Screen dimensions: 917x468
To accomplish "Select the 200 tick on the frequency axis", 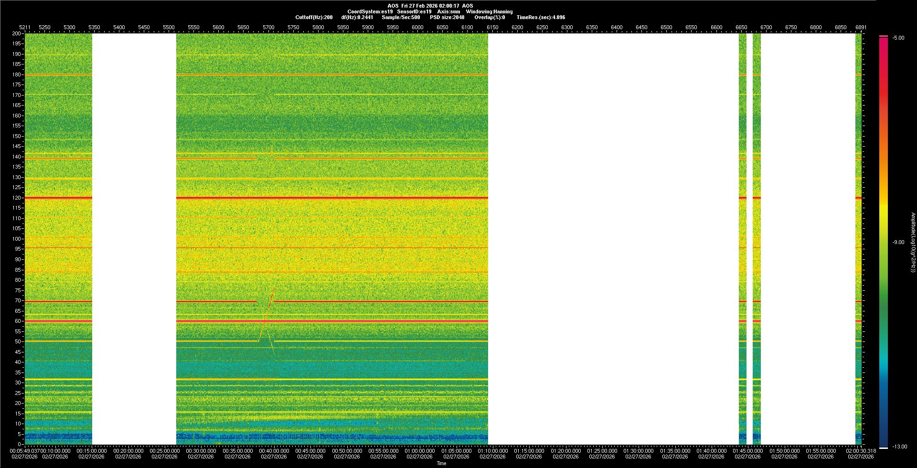I will point(16,33).
